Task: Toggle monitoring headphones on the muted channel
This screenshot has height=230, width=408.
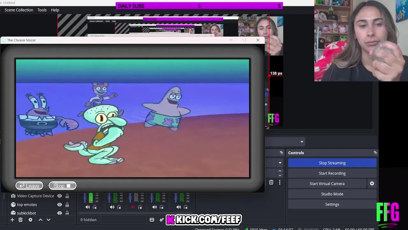Action: [140, 207]
